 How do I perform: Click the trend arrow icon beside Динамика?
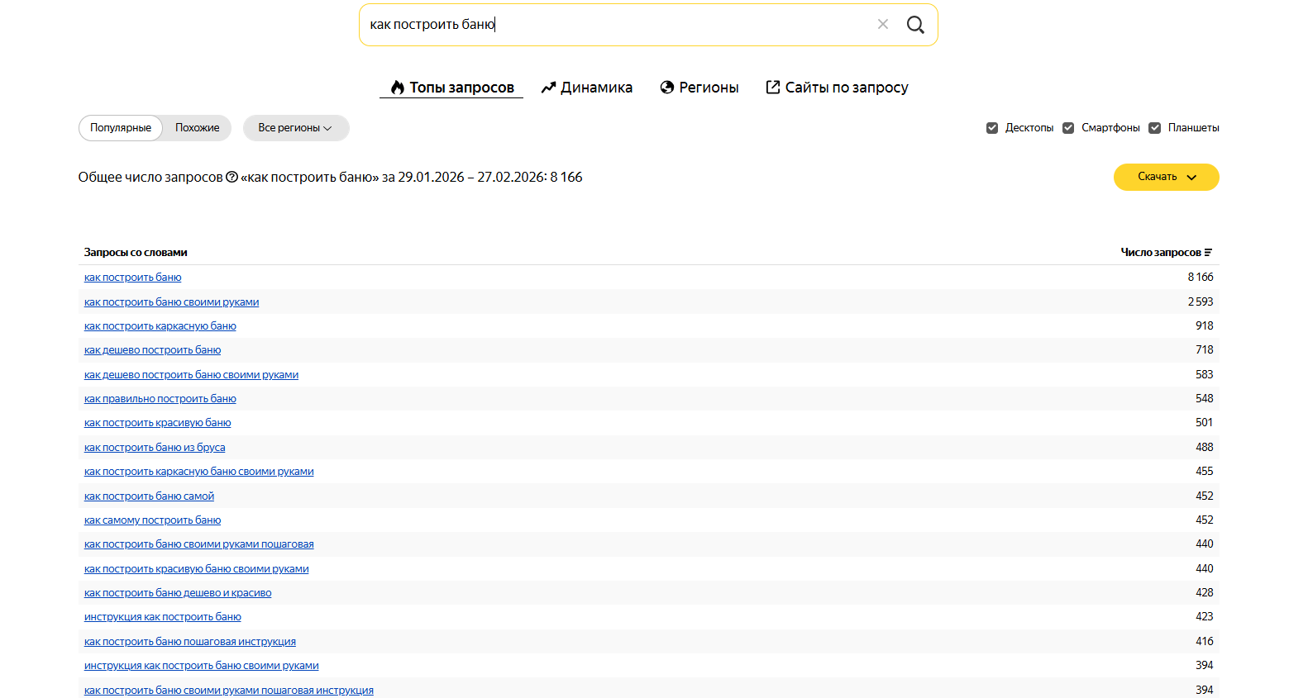point(548,88)
